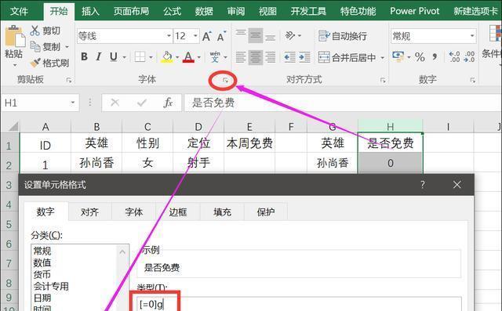Switch to the Power Pivot tab
This screenshot has height=311, width=502.
(x=415, y=11)
